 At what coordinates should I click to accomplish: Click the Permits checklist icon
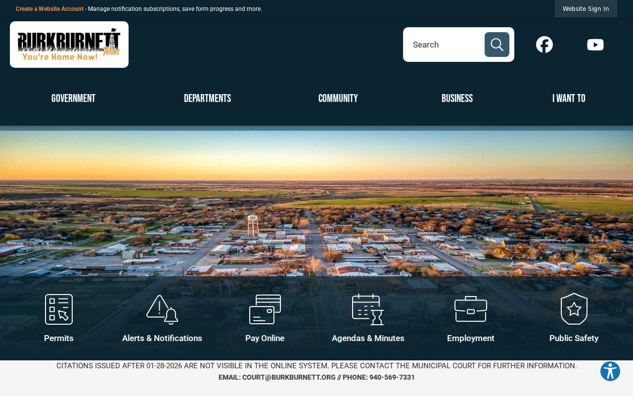(x=59, y=309)
